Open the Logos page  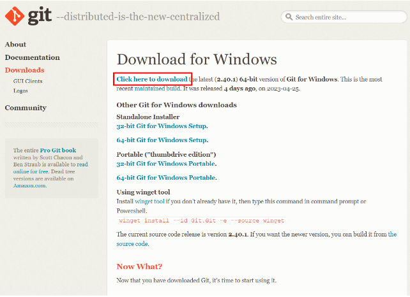[x=20, y=91]
